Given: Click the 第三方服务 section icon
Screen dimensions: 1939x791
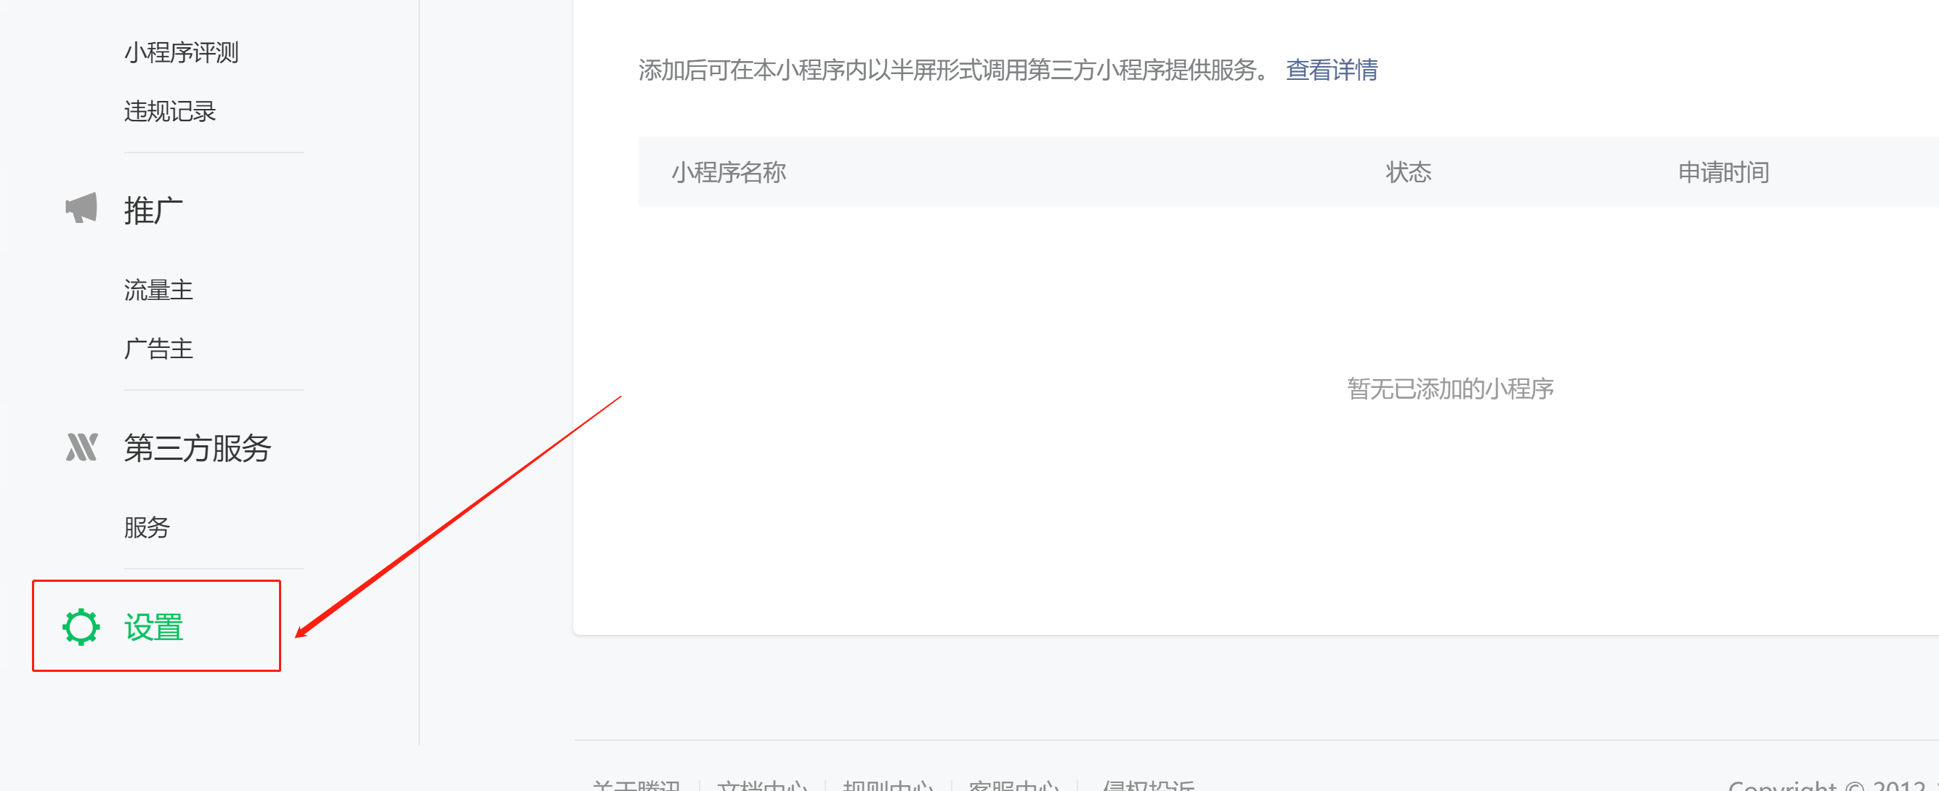Looking at the screenshot, I should pyautogui.click(x=81, y=447).
